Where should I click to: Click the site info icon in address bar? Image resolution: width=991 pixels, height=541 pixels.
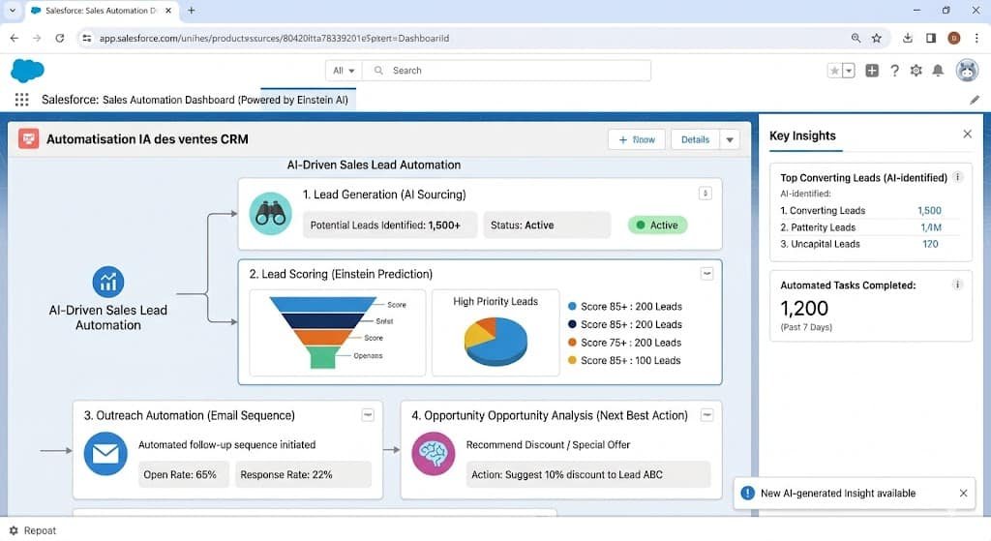[86, 38]
